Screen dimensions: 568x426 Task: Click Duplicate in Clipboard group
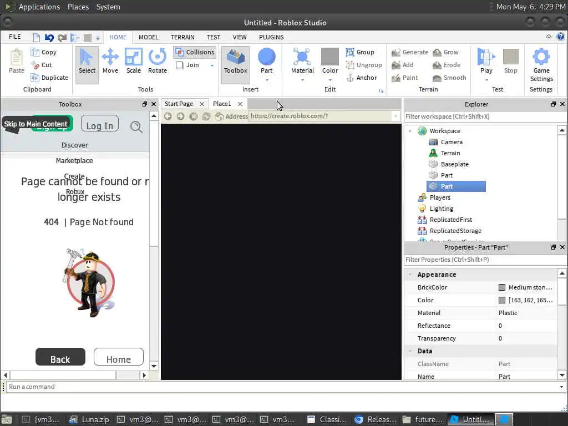coord(49,78)
